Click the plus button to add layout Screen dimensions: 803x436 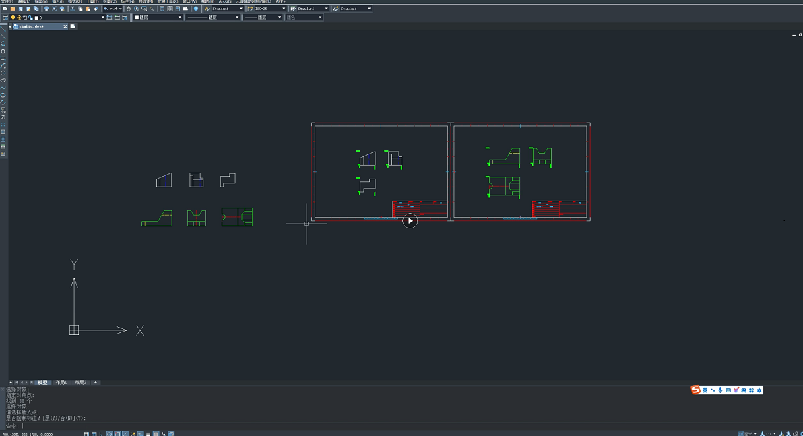click(x=96, y=382)
